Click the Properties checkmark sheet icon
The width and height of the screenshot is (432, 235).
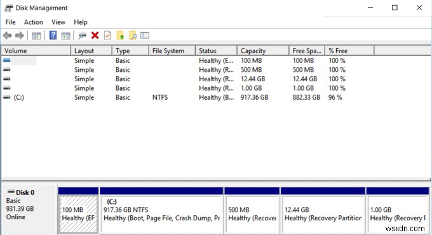(x=107, y=36)
